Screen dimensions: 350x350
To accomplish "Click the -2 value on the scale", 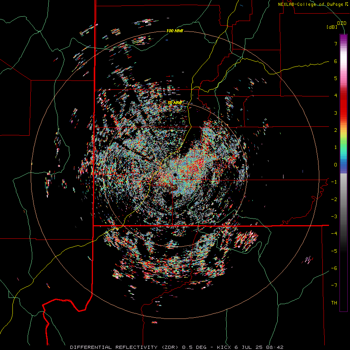I will 334,199.
